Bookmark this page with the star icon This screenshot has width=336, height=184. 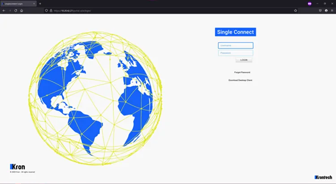tap(296, 10)
